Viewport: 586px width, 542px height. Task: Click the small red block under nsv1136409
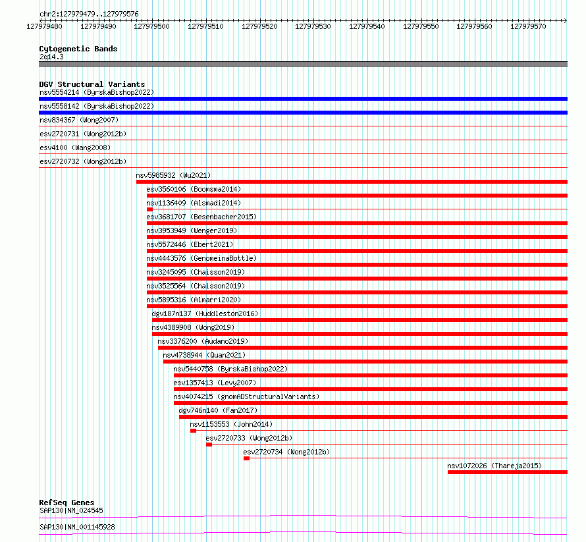149,209
